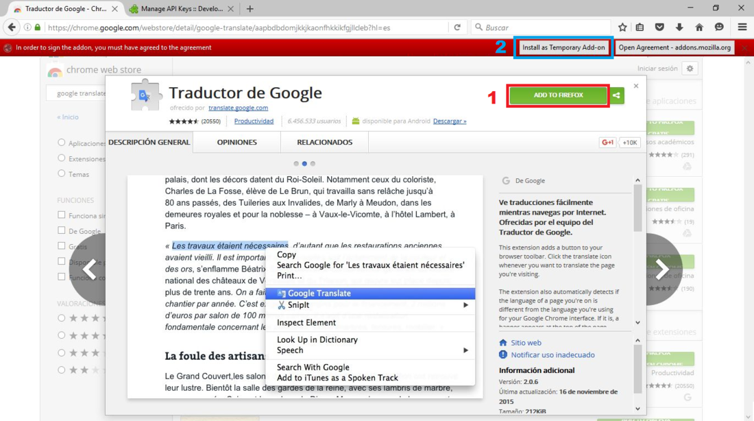Viewport: 754px width, 421px height.
Task: Click the page's main vertical scrollbar
Action: click(749, 239)
